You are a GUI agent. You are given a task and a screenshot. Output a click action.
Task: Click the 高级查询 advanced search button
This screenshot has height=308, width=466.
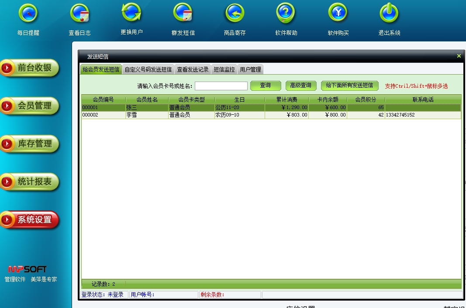click(300, 86)
